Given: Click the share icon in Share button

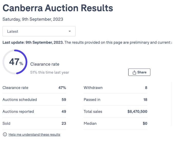Looking at the screenshot, I should click(134, 72).
